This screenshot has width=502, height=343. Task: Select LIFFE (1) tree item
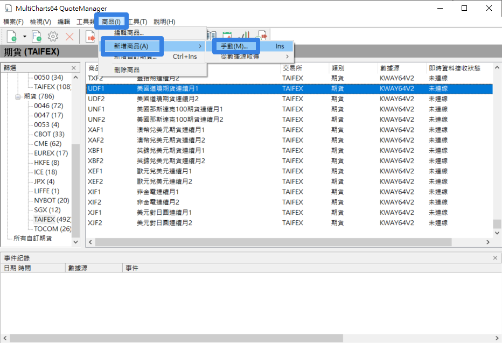point(47,191)
